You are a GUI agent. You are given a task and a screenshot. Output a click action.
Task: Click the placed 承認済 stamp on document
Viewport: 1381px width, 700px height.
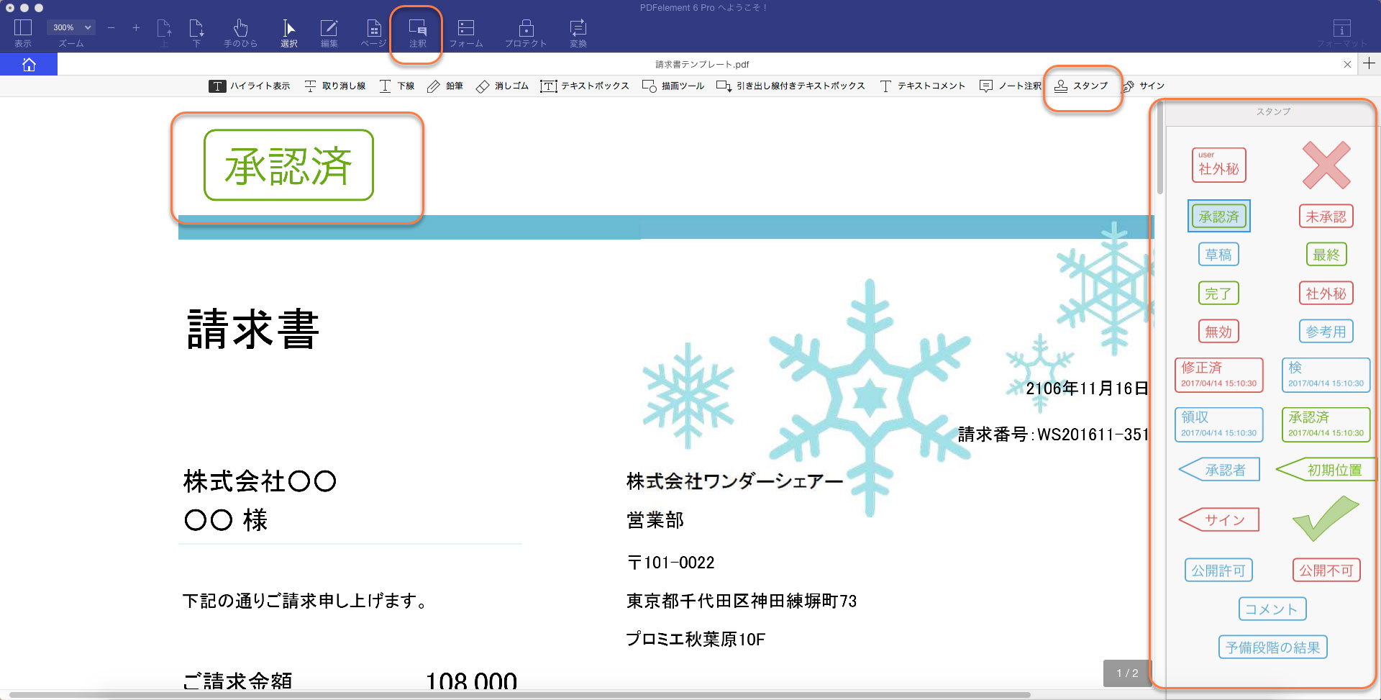point(288,165)
